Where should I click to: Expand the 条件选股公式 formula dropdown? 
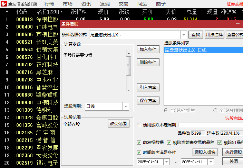[x=184, y=35]
